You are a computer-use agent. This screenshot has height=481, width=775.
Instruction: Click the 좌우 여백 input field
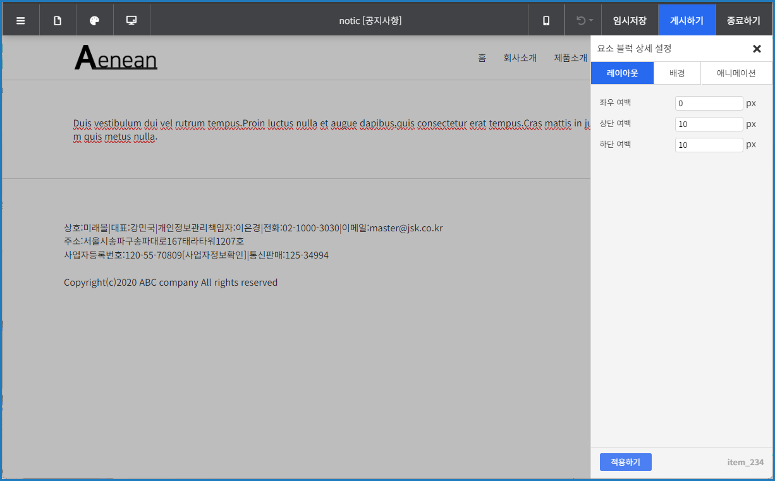(709, 103)
